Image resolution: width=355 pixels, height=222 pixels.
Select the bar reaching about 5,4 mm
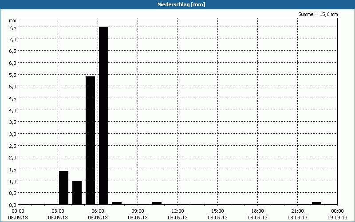click(91, 140)
